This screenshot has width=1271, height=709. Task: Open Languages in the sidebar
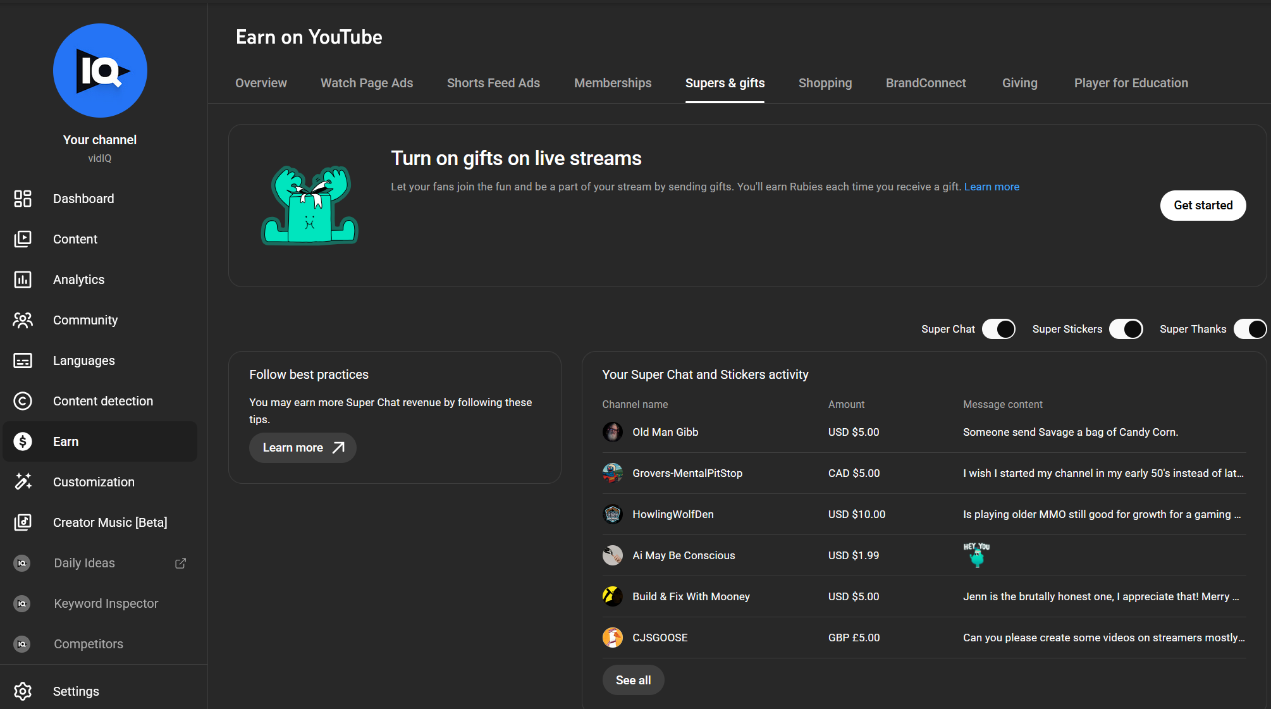click(x=100, y=361)
